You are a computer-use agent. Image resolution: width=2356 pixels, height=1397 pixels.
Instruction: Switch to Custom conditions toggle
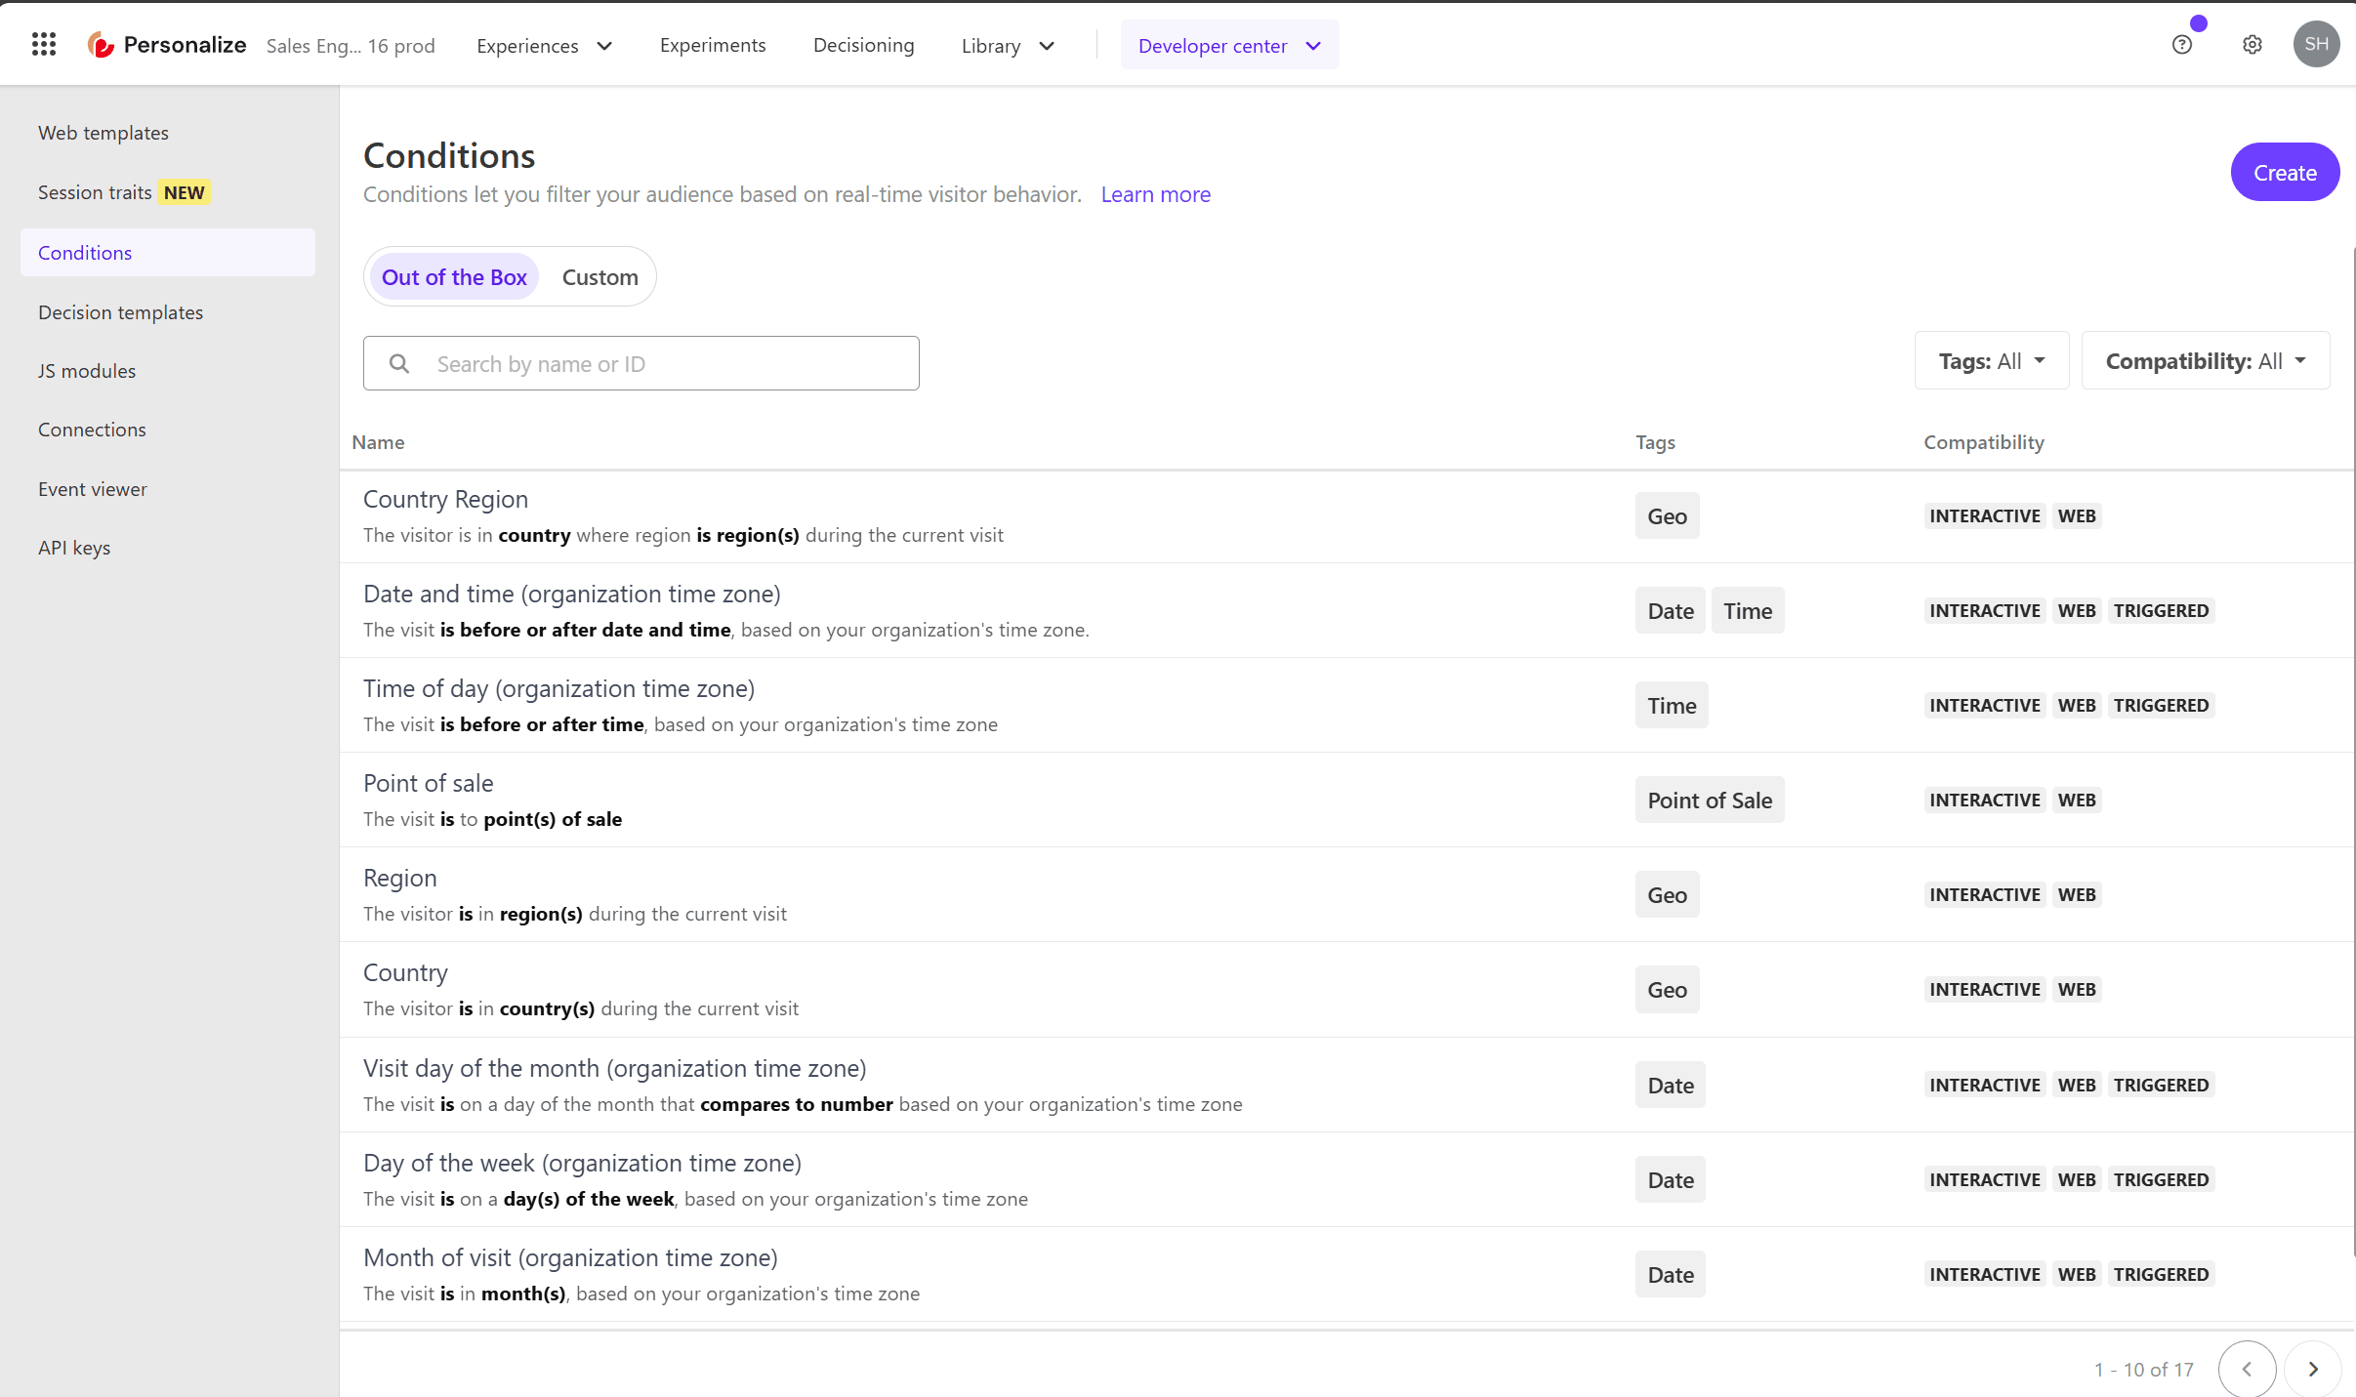tap(599, 277)
